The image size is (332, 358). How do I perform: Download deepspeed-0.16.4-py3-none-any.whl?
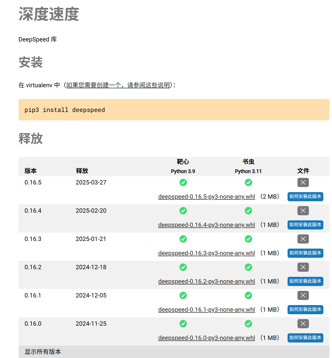click(207, 225)
